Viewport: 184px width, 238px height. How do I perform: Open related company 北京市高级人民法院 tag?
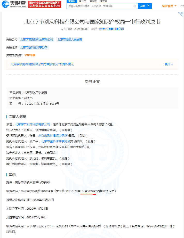coord(70,40)
